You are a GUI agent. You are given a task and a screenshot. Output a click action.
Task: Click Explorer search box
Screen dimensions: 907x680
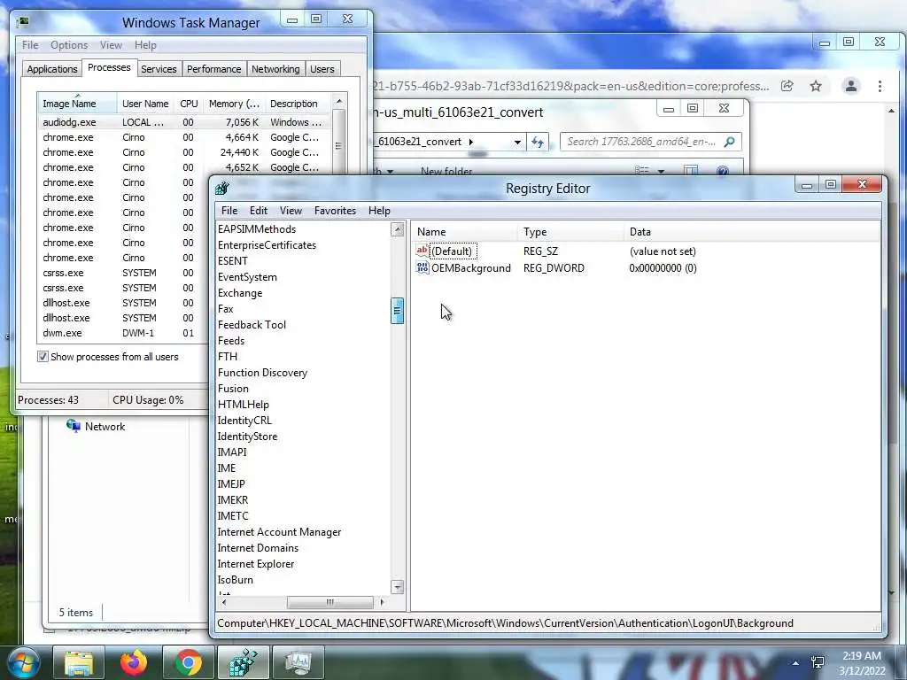pyautogui.click(x=651, y=142)
